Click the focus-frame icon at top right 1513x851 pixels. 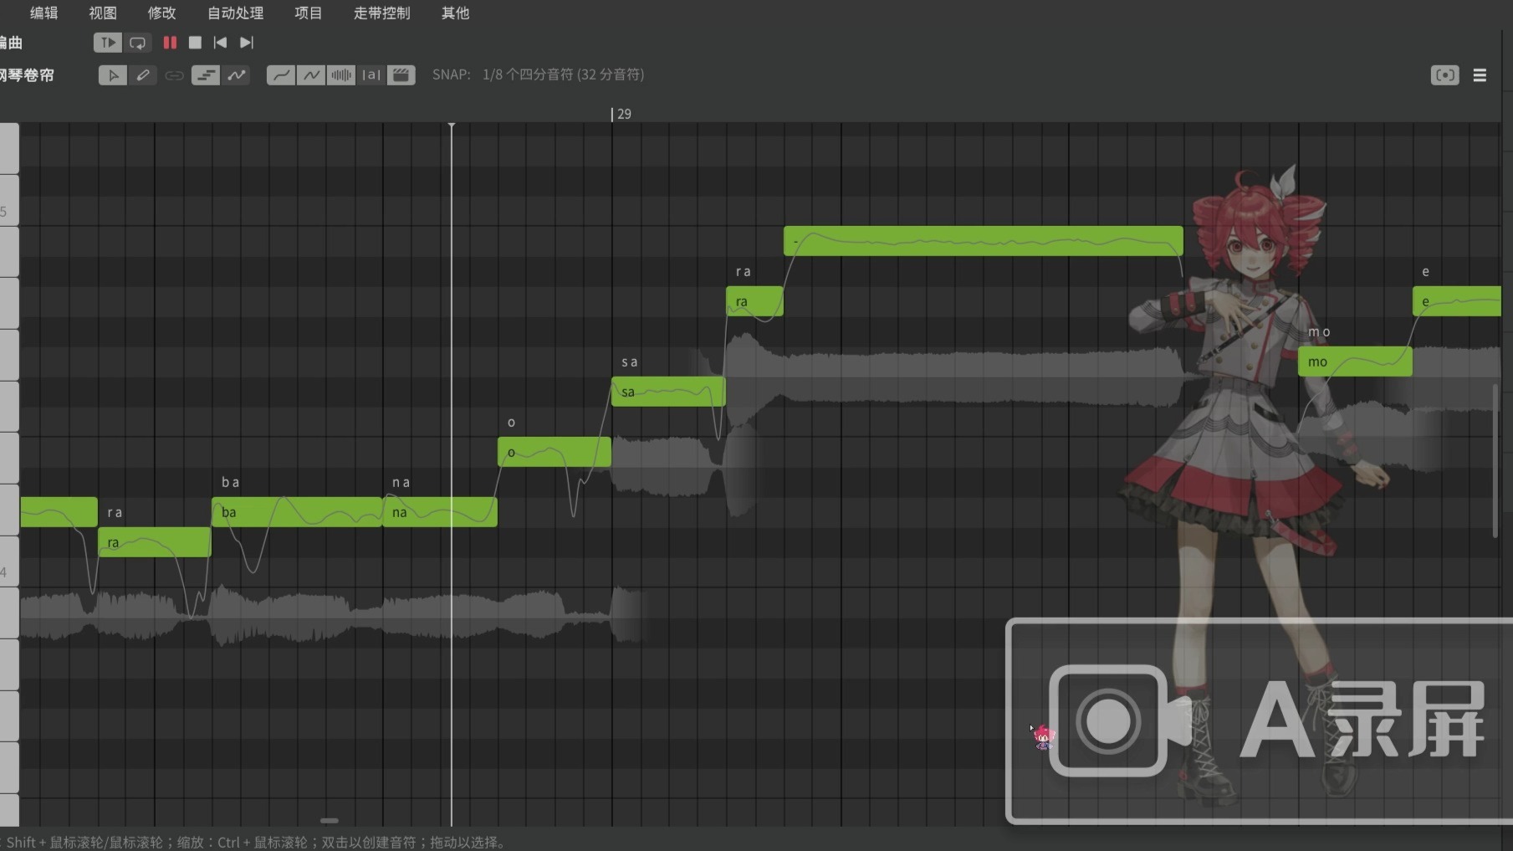[1445, 75]
